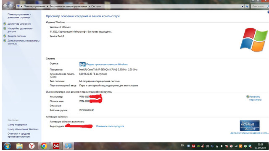Click Изменить ключ продукта link
This screenshot has height=151, width=269.
110,126
